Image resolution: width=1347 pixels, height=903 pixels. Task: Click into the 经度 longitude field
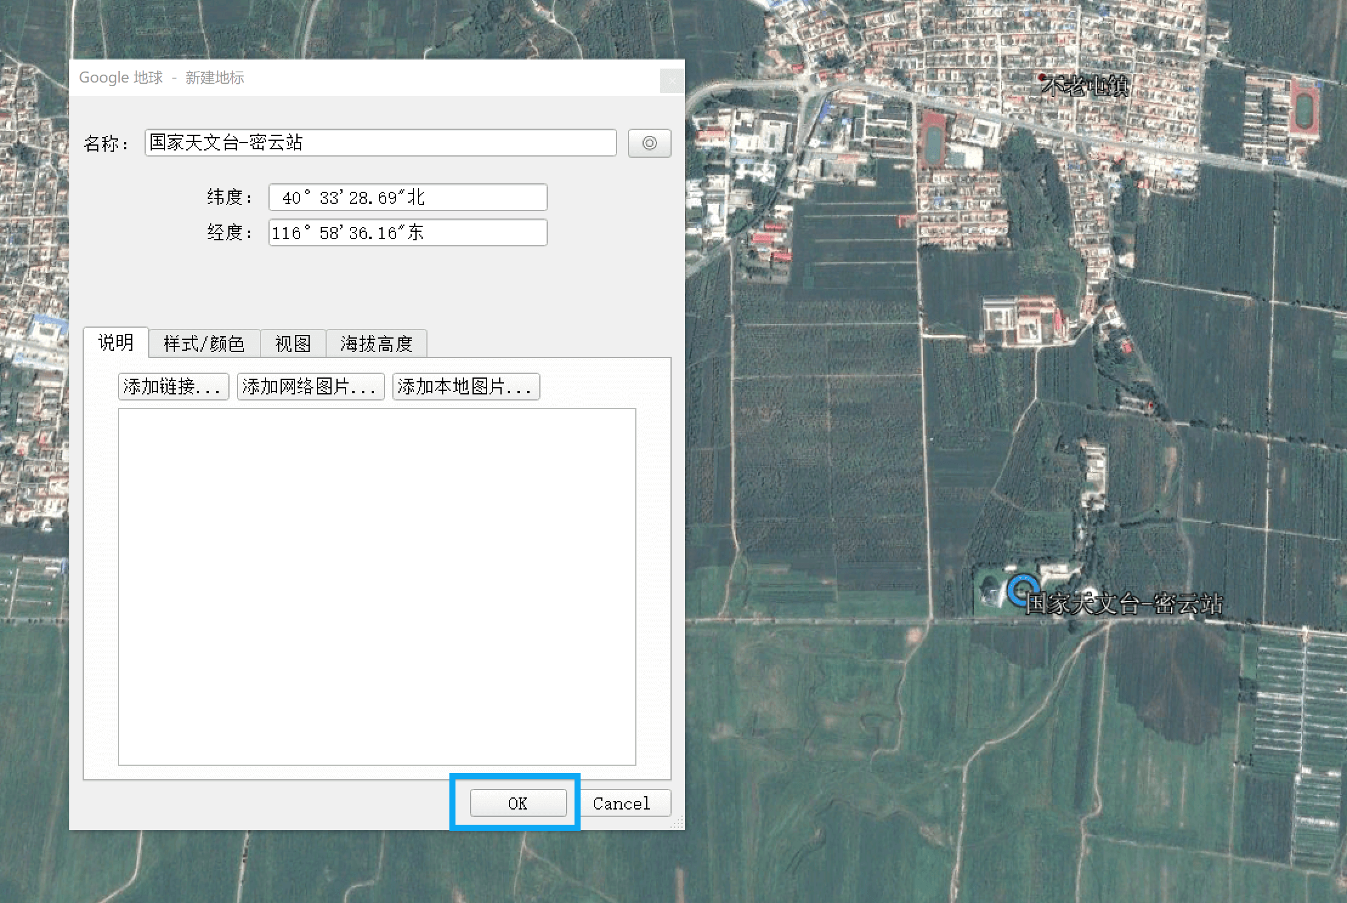(x=408, y=232)
